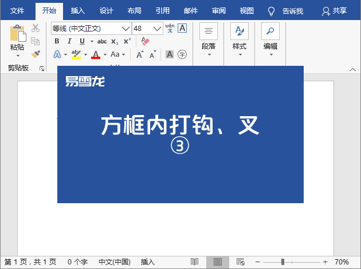Switch to Read Mode view icon
The image size is (361, 269).
[195, 262]
